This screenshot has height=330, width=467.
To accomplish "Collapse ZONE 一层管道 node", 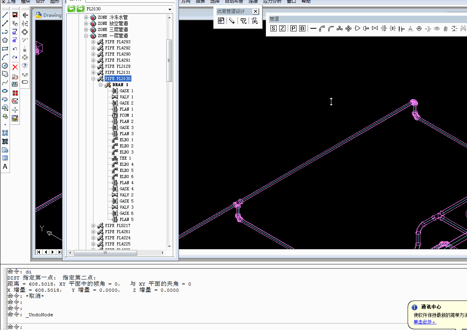I will [86, 36].
